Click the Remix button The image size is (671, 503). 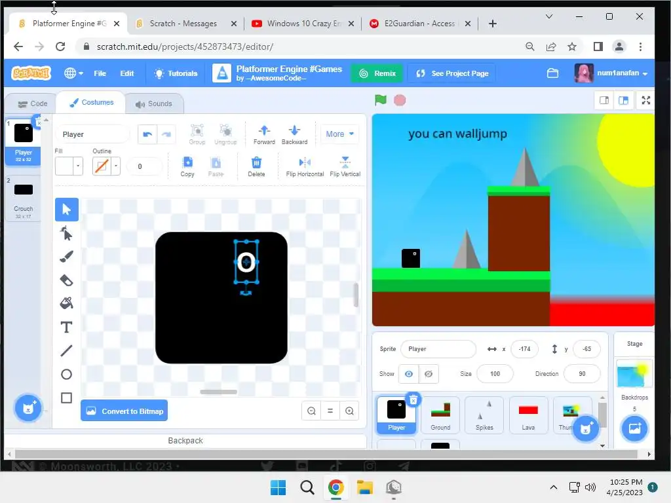[x=377, y=73]
